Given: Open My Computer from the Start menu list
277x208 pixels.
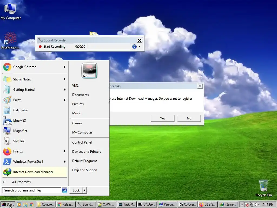Looking at the screenshot, I should (82, 132).
